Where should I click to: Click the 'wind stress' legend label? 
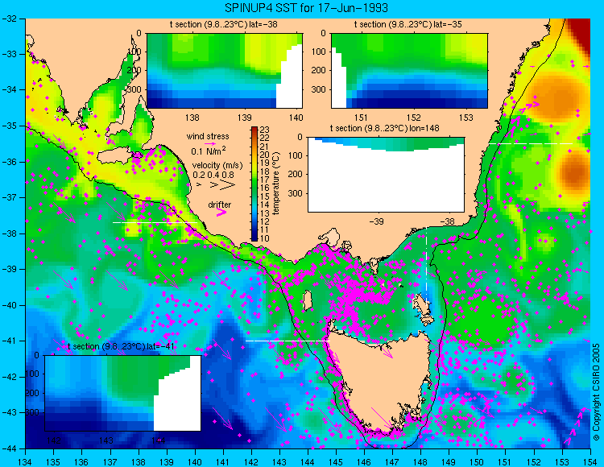tap(208, 136)
